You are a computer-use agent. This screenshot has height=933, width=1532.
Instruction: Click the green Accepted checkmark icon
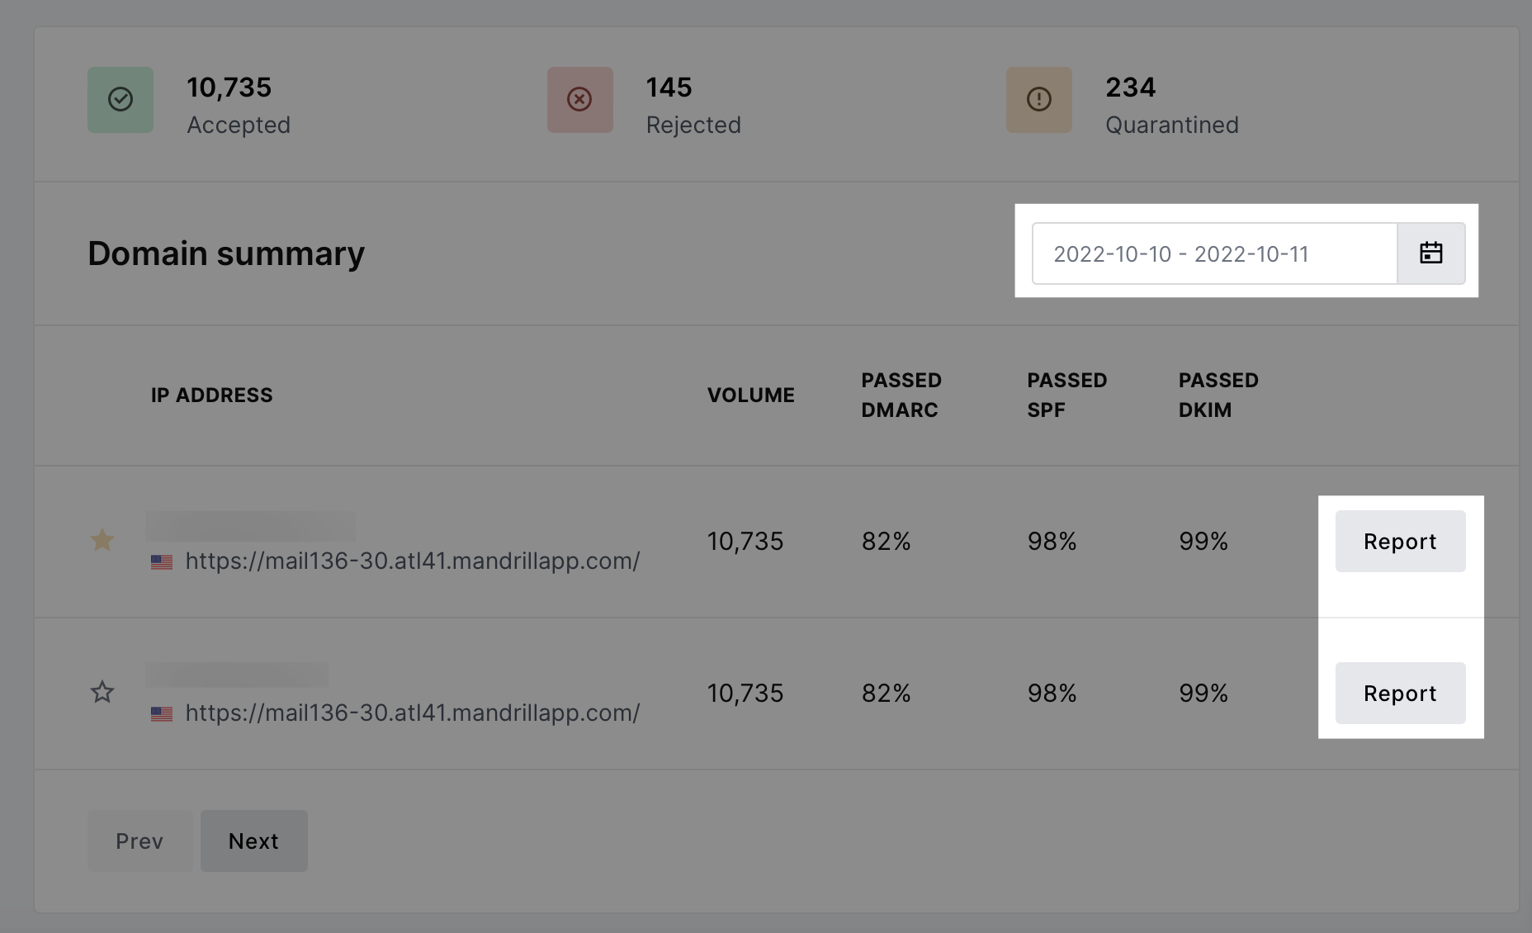pyautogui.click(x=121, y=100)
